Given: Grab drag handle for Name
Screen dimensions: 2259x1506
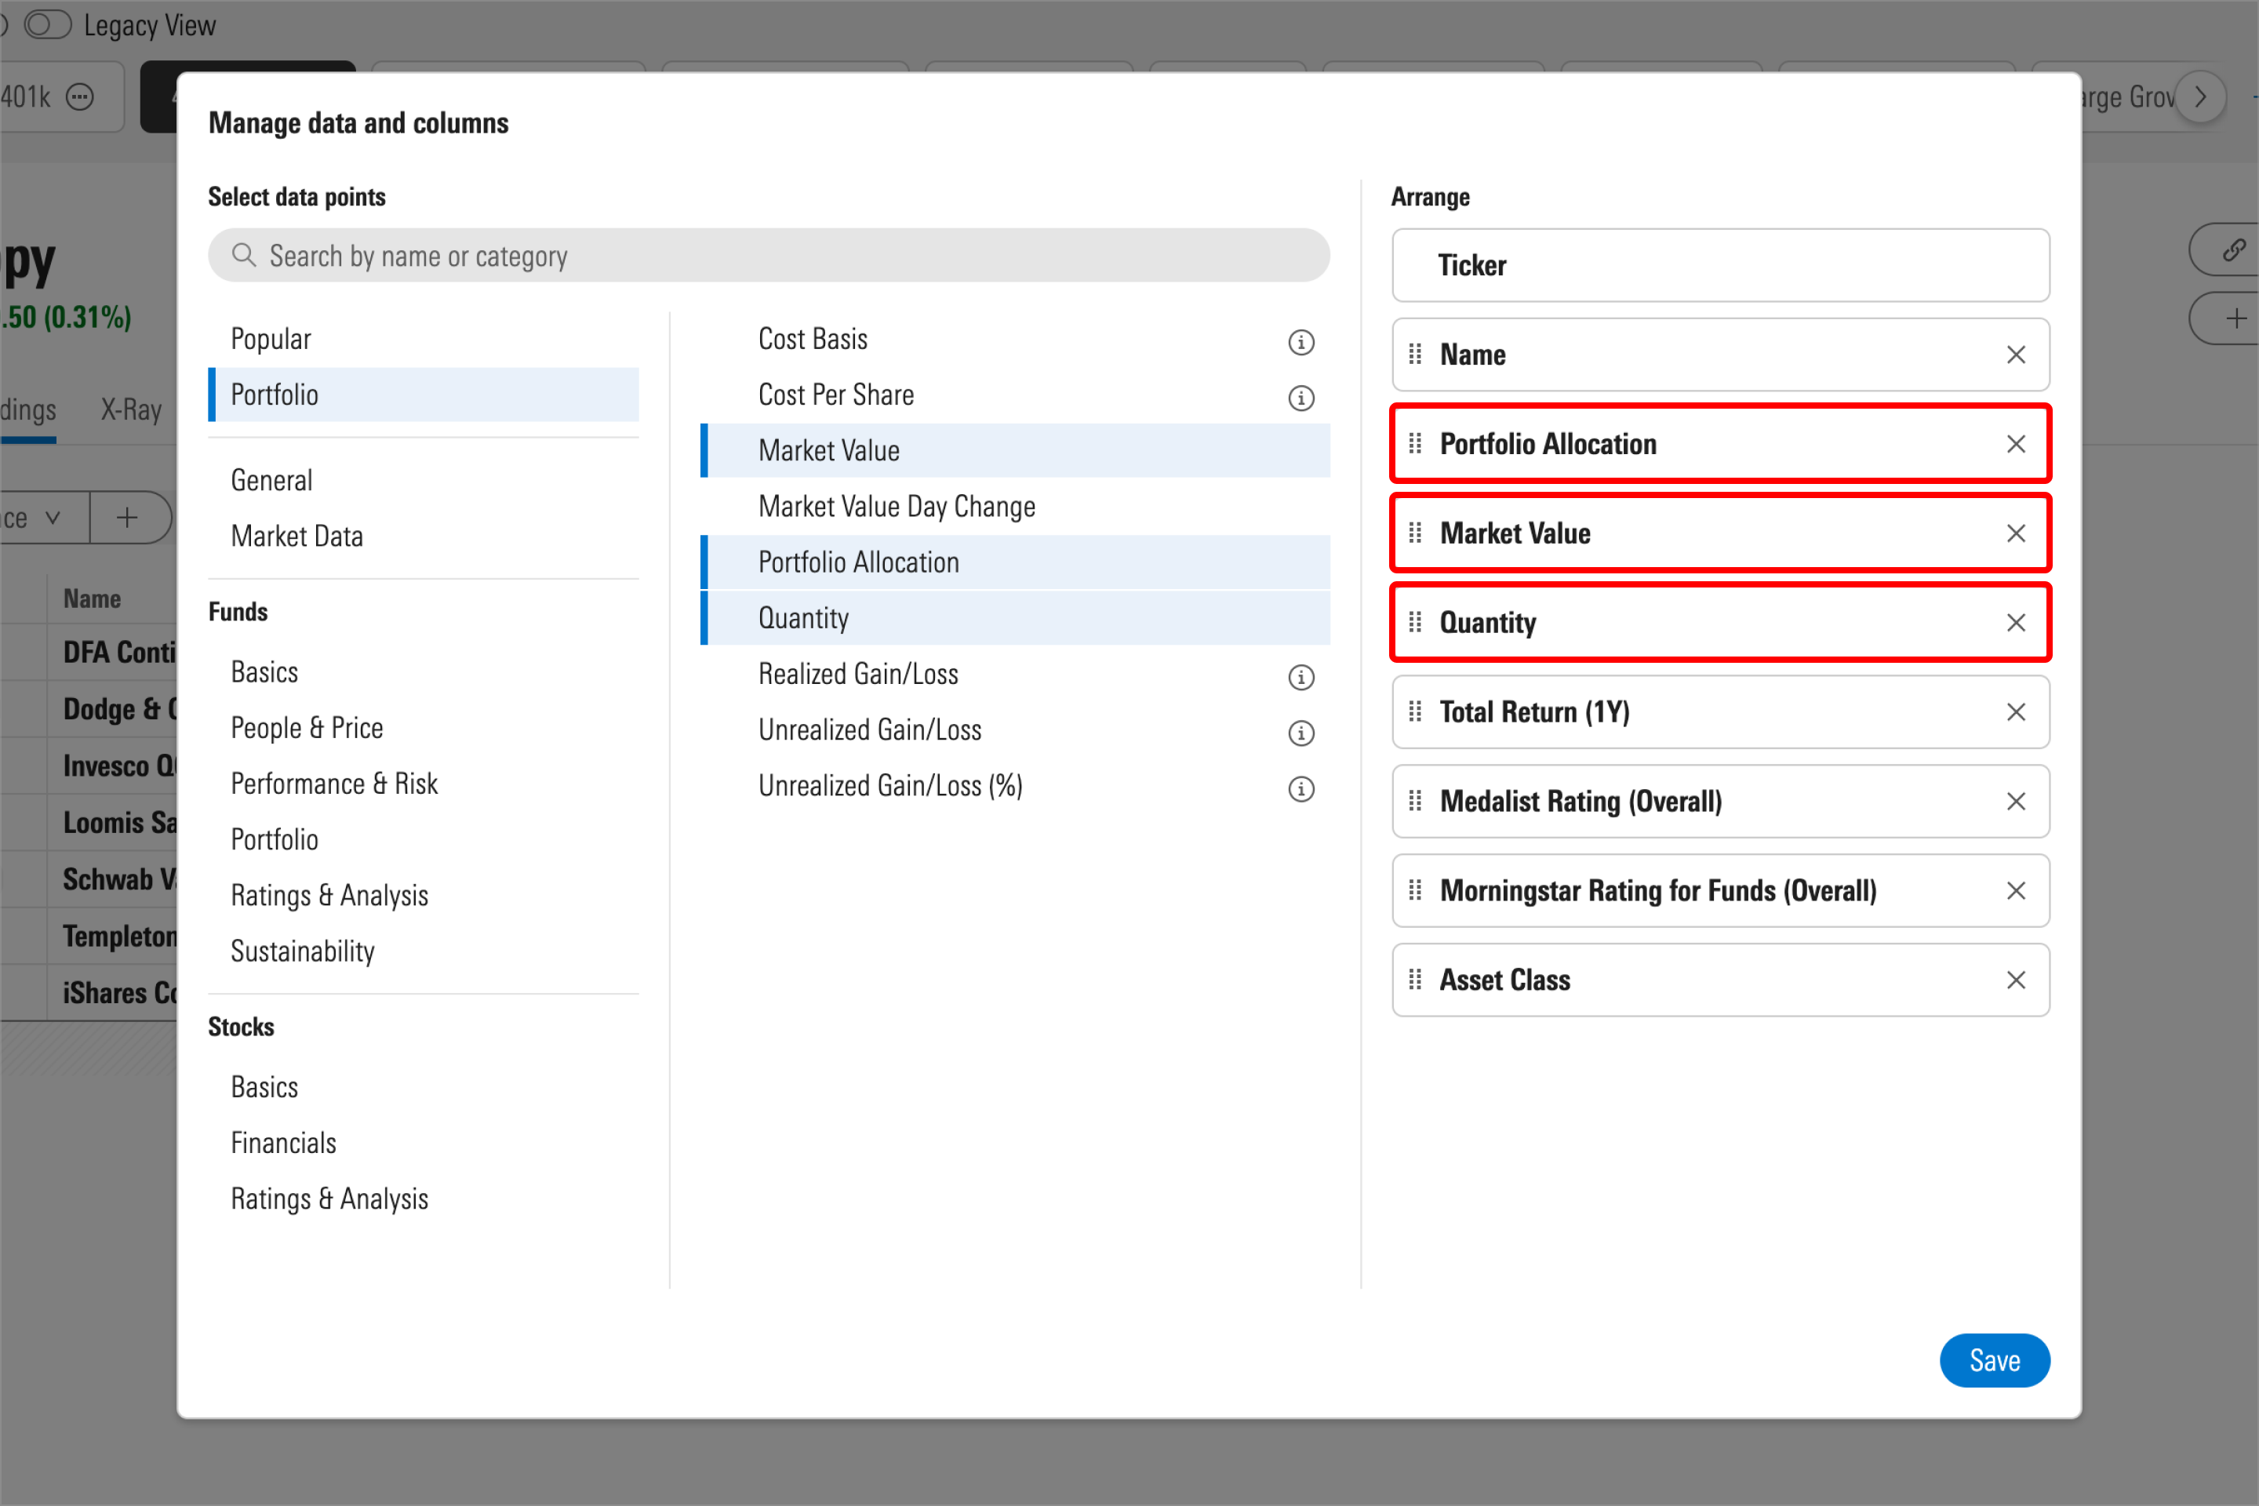Looking at the screenshot, I should [x=1415, y=355].
